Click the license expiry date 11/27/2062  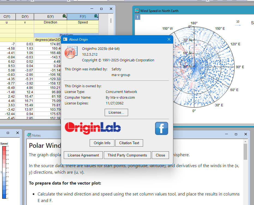(114, 103)
